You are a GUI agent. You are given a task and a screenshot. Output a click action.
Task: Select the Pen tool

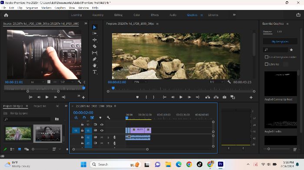(x=95, y=59)
